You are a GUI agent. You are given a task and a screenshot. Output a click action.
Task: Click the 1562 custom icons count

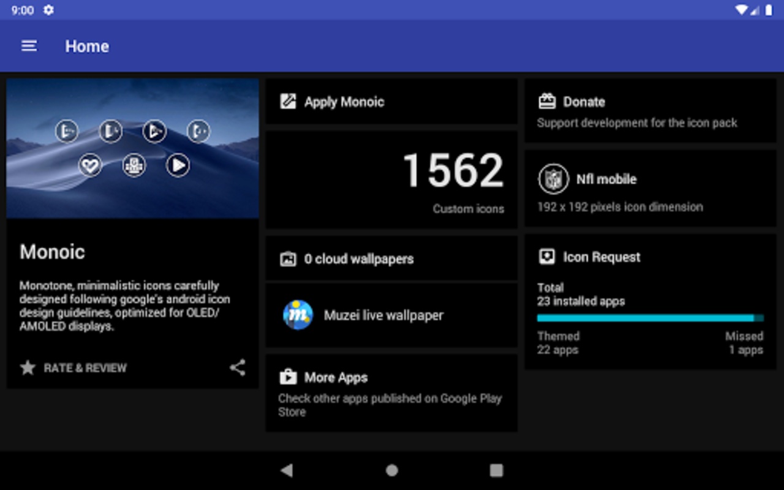point(453,170)
